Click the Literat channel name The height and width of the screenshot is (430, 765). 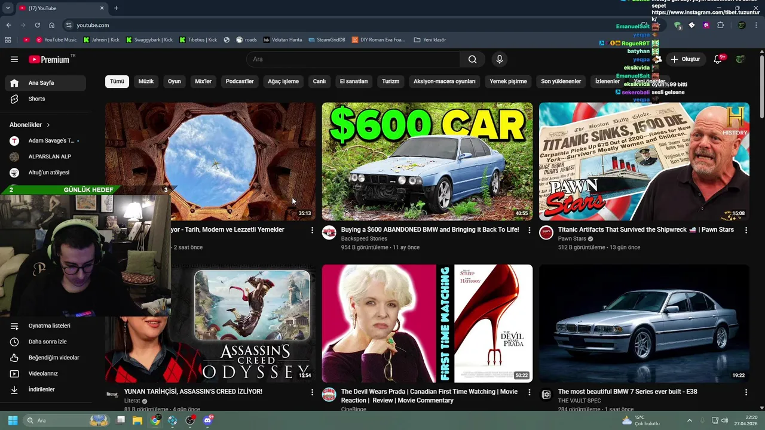132,401
